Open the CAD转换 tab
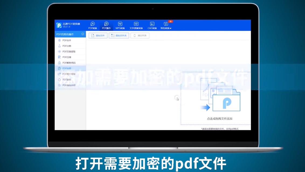 [152, 26]
